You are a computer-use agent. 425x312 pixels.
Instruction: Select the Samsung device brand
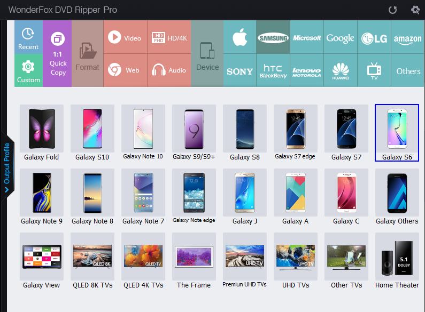[273, 37]
